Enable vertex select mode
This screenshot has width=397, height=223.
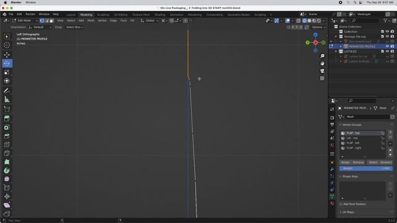(x=42, y=20)
